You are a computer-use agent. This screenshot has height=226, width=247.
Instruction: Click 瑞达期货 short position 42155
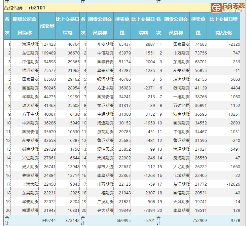(x=201, y=79)
